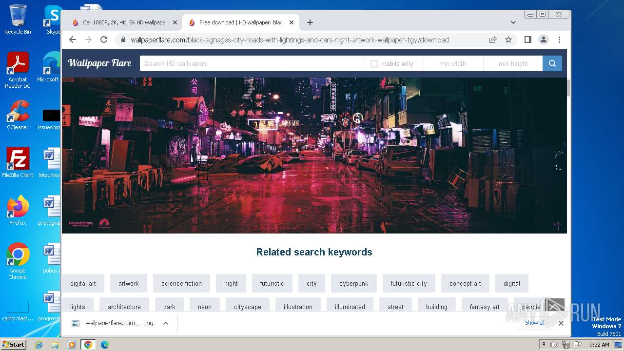The image size is (624, 351).
Task: Open CCleaner desktop icon
Action: click(x=18, y=115)
